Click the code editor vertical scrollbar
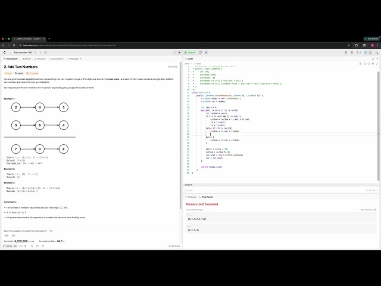 pos(379,126)
